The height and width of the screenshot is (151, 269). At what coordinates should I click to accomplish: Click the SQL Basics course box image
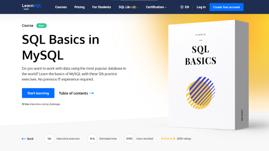point(208,74)
